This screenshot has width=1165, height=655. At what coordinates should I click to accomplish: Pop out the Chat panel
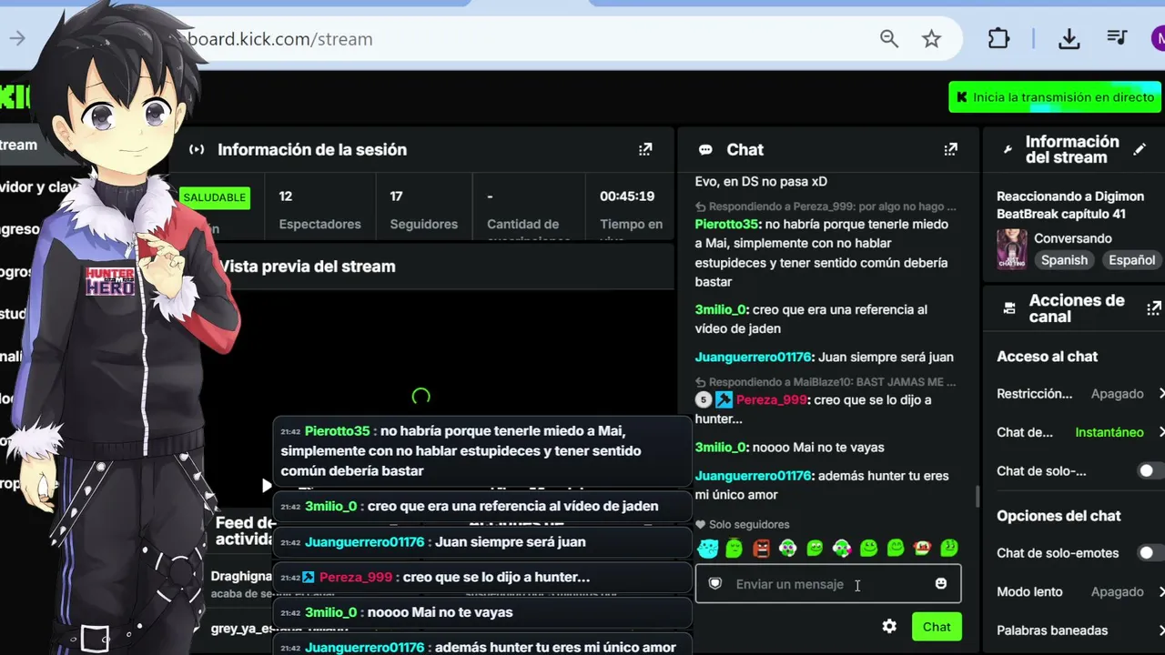coord(951,149)
